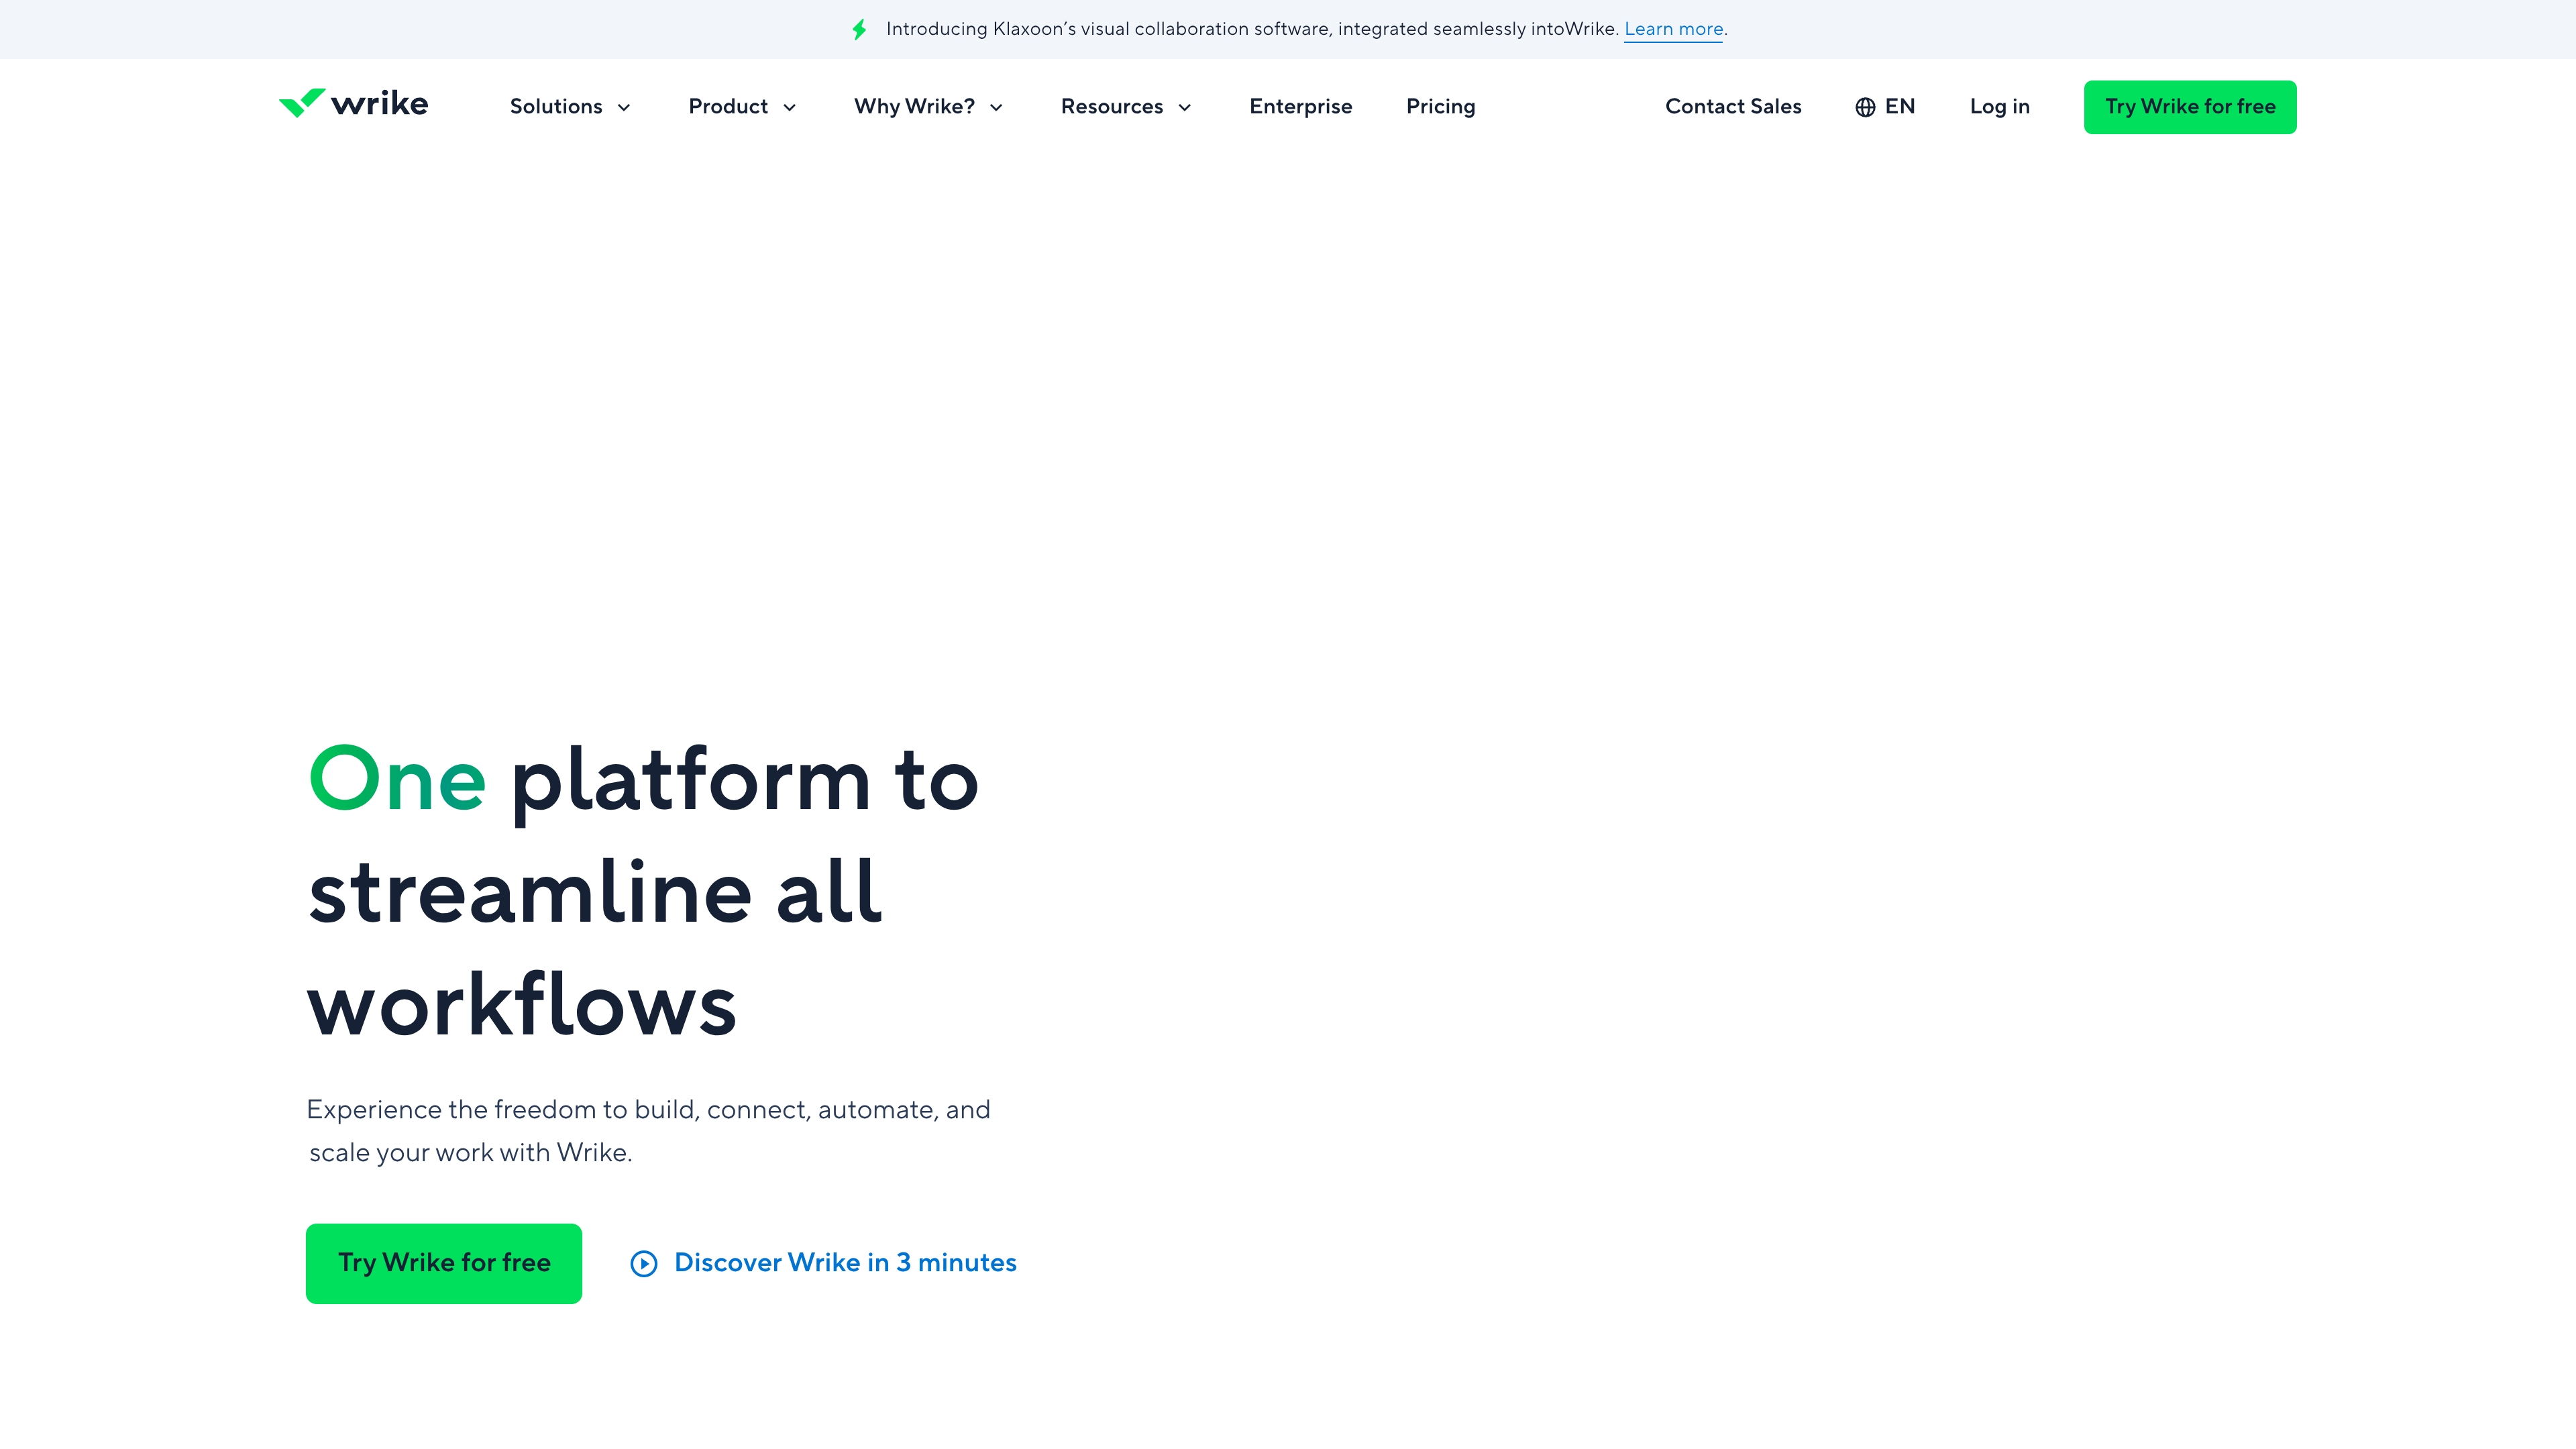This screenshot has width=2576, height=1449.
Task: Click the Contact Sales link
Action: coord(1733,107)
